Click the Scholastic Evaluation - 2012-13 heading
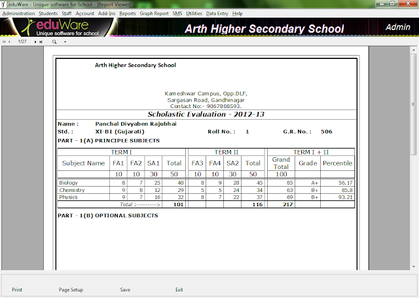419x298 pixels. (206, 114)
